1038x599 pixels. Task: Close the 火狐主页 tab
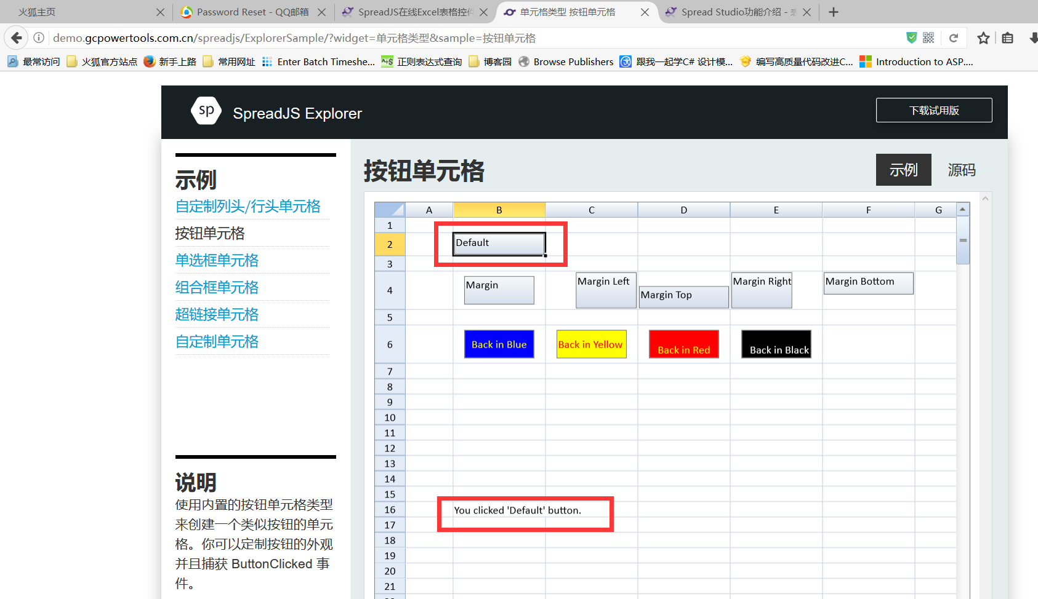[x=160, y=12]
